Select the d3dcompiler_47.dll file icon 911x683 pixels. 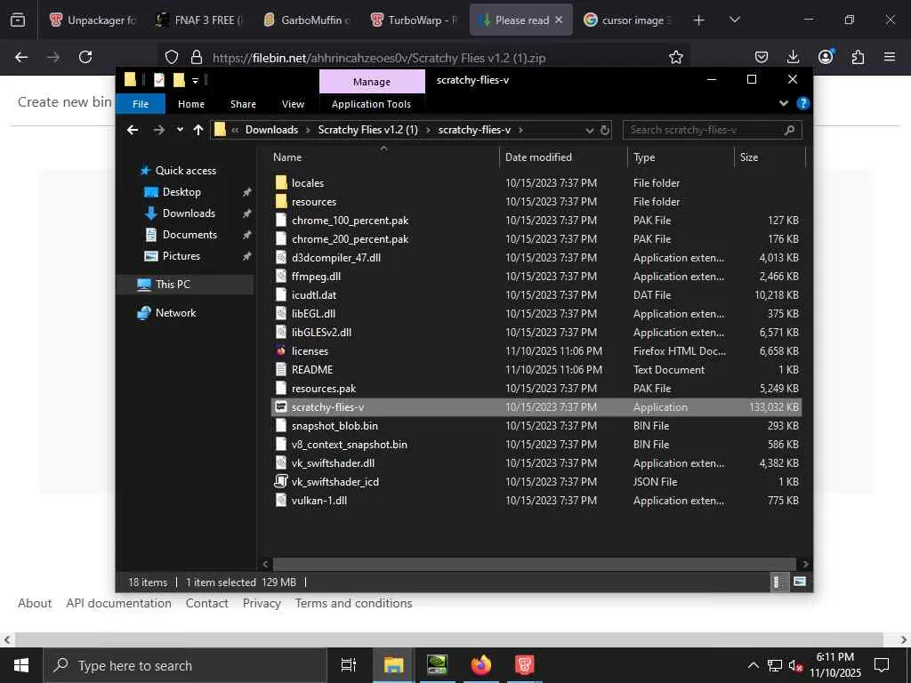(281, 258)
